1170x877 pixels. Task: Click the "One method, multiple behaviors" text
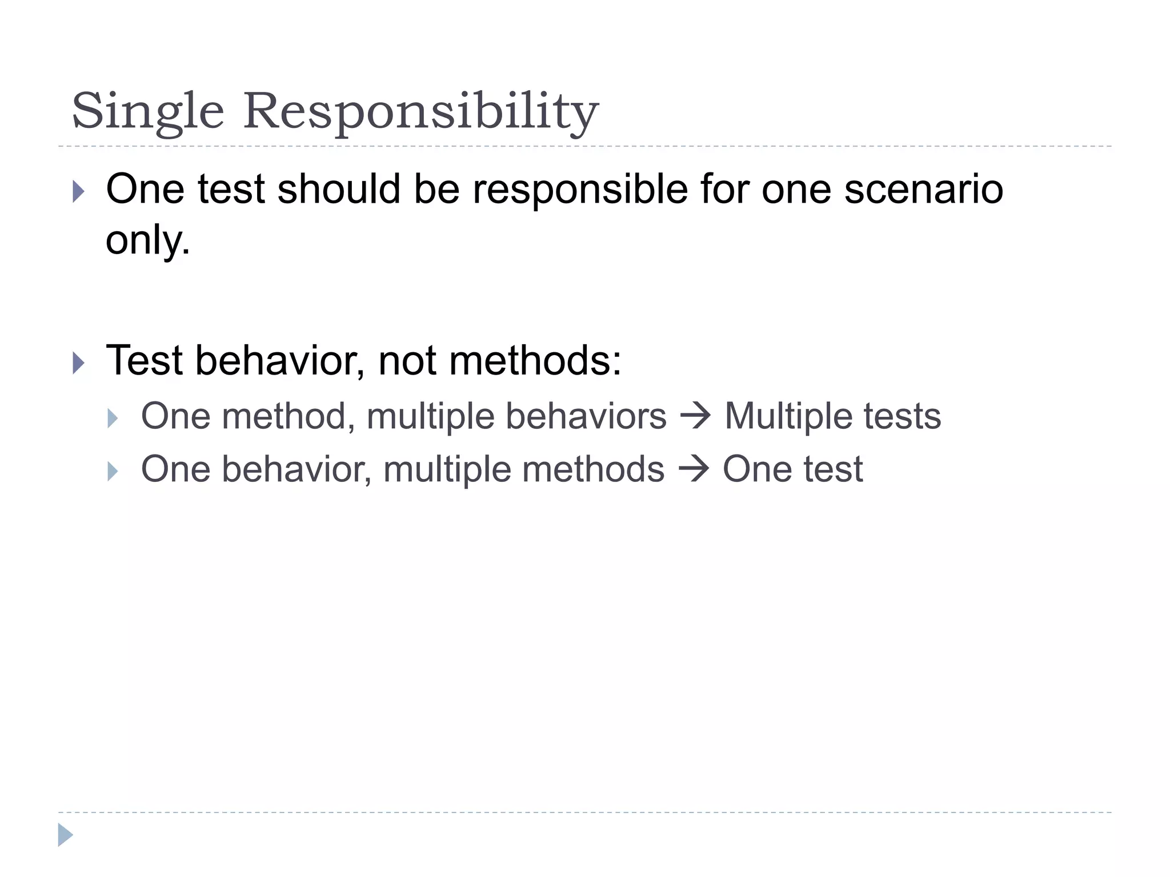[403, 416]
